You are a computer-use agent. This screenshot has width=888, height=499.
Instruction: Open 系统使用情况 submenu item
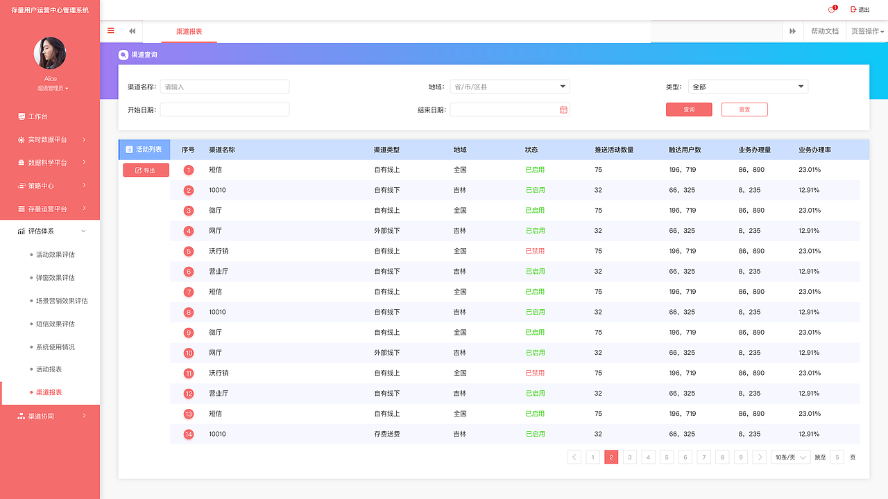[55, 347]
